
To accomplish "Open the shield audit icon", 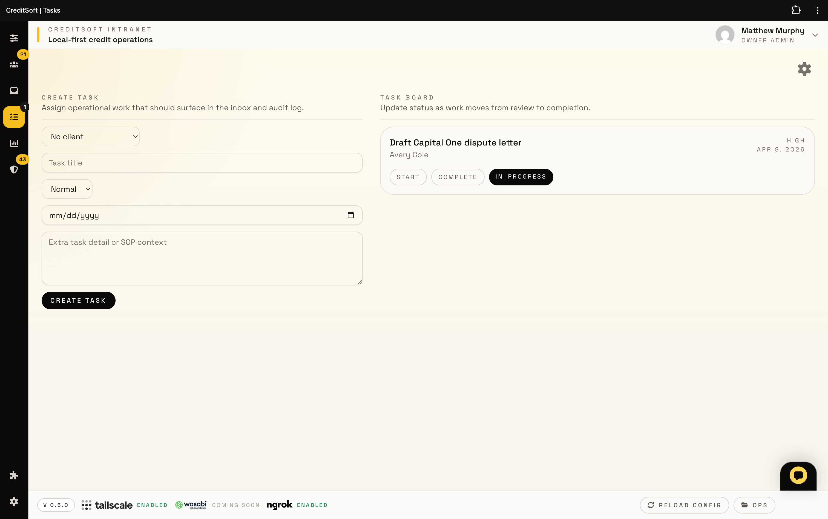I will pos(14,169).
